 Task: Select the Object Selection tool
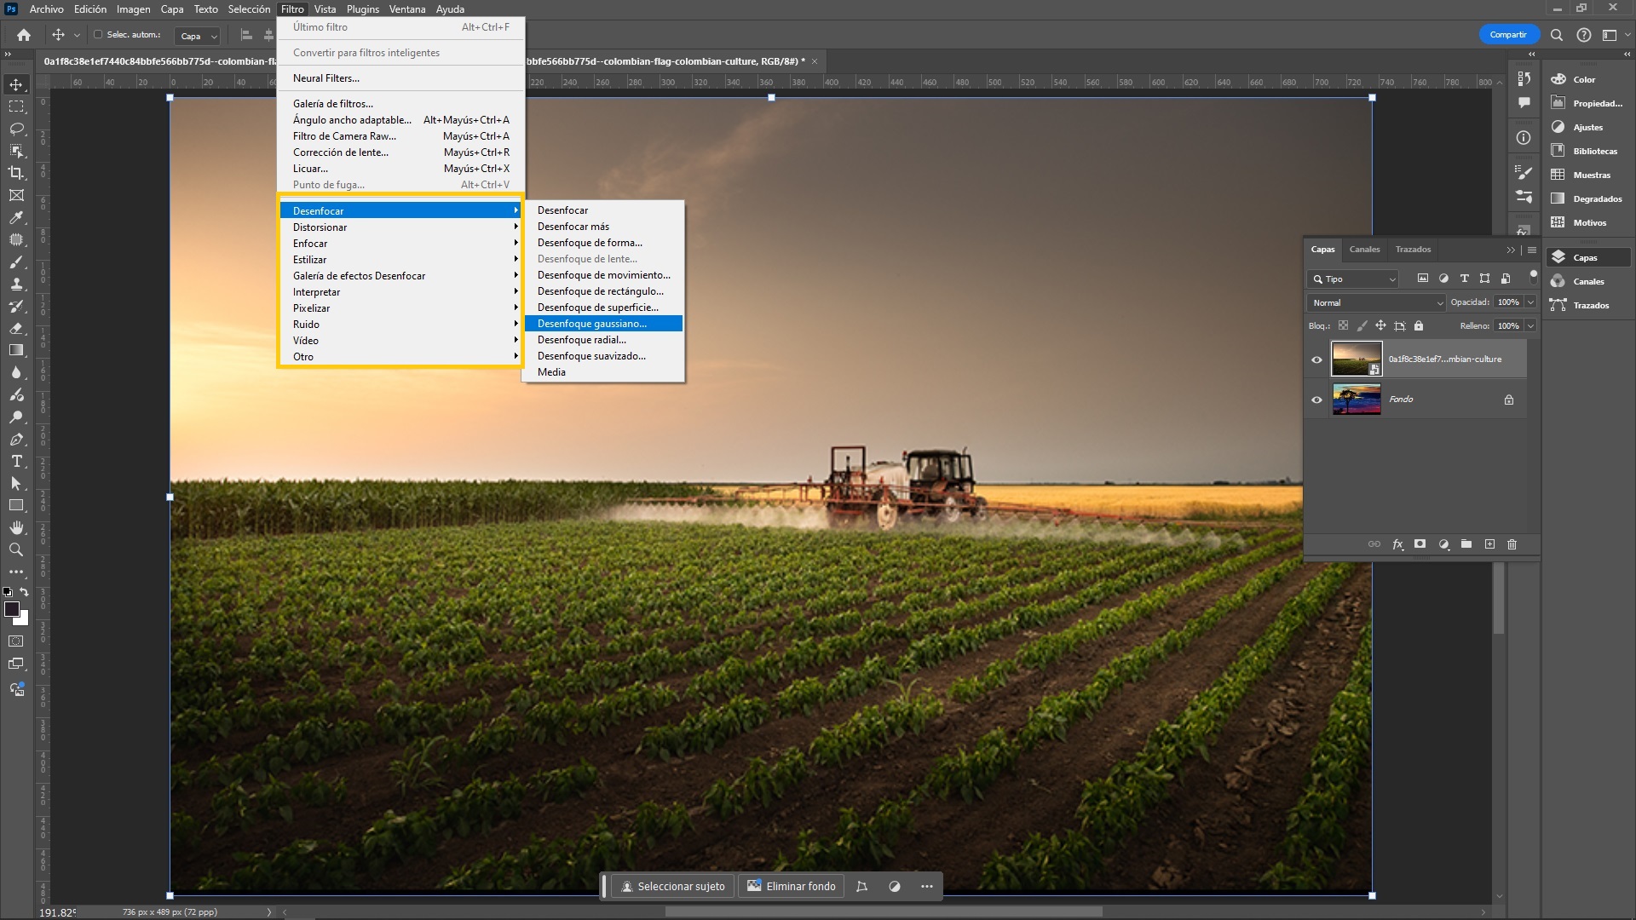coord(16,151)
